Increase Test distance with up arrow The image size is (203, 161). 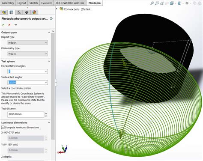click(46, 113)
